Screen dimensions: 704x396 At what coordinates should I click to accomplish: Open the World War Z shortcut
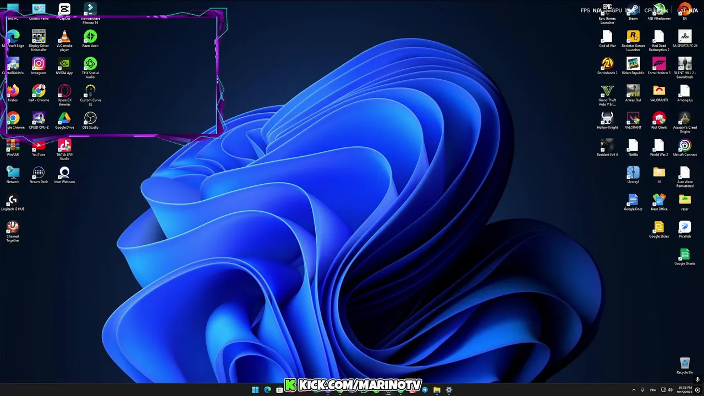point(659,148)
